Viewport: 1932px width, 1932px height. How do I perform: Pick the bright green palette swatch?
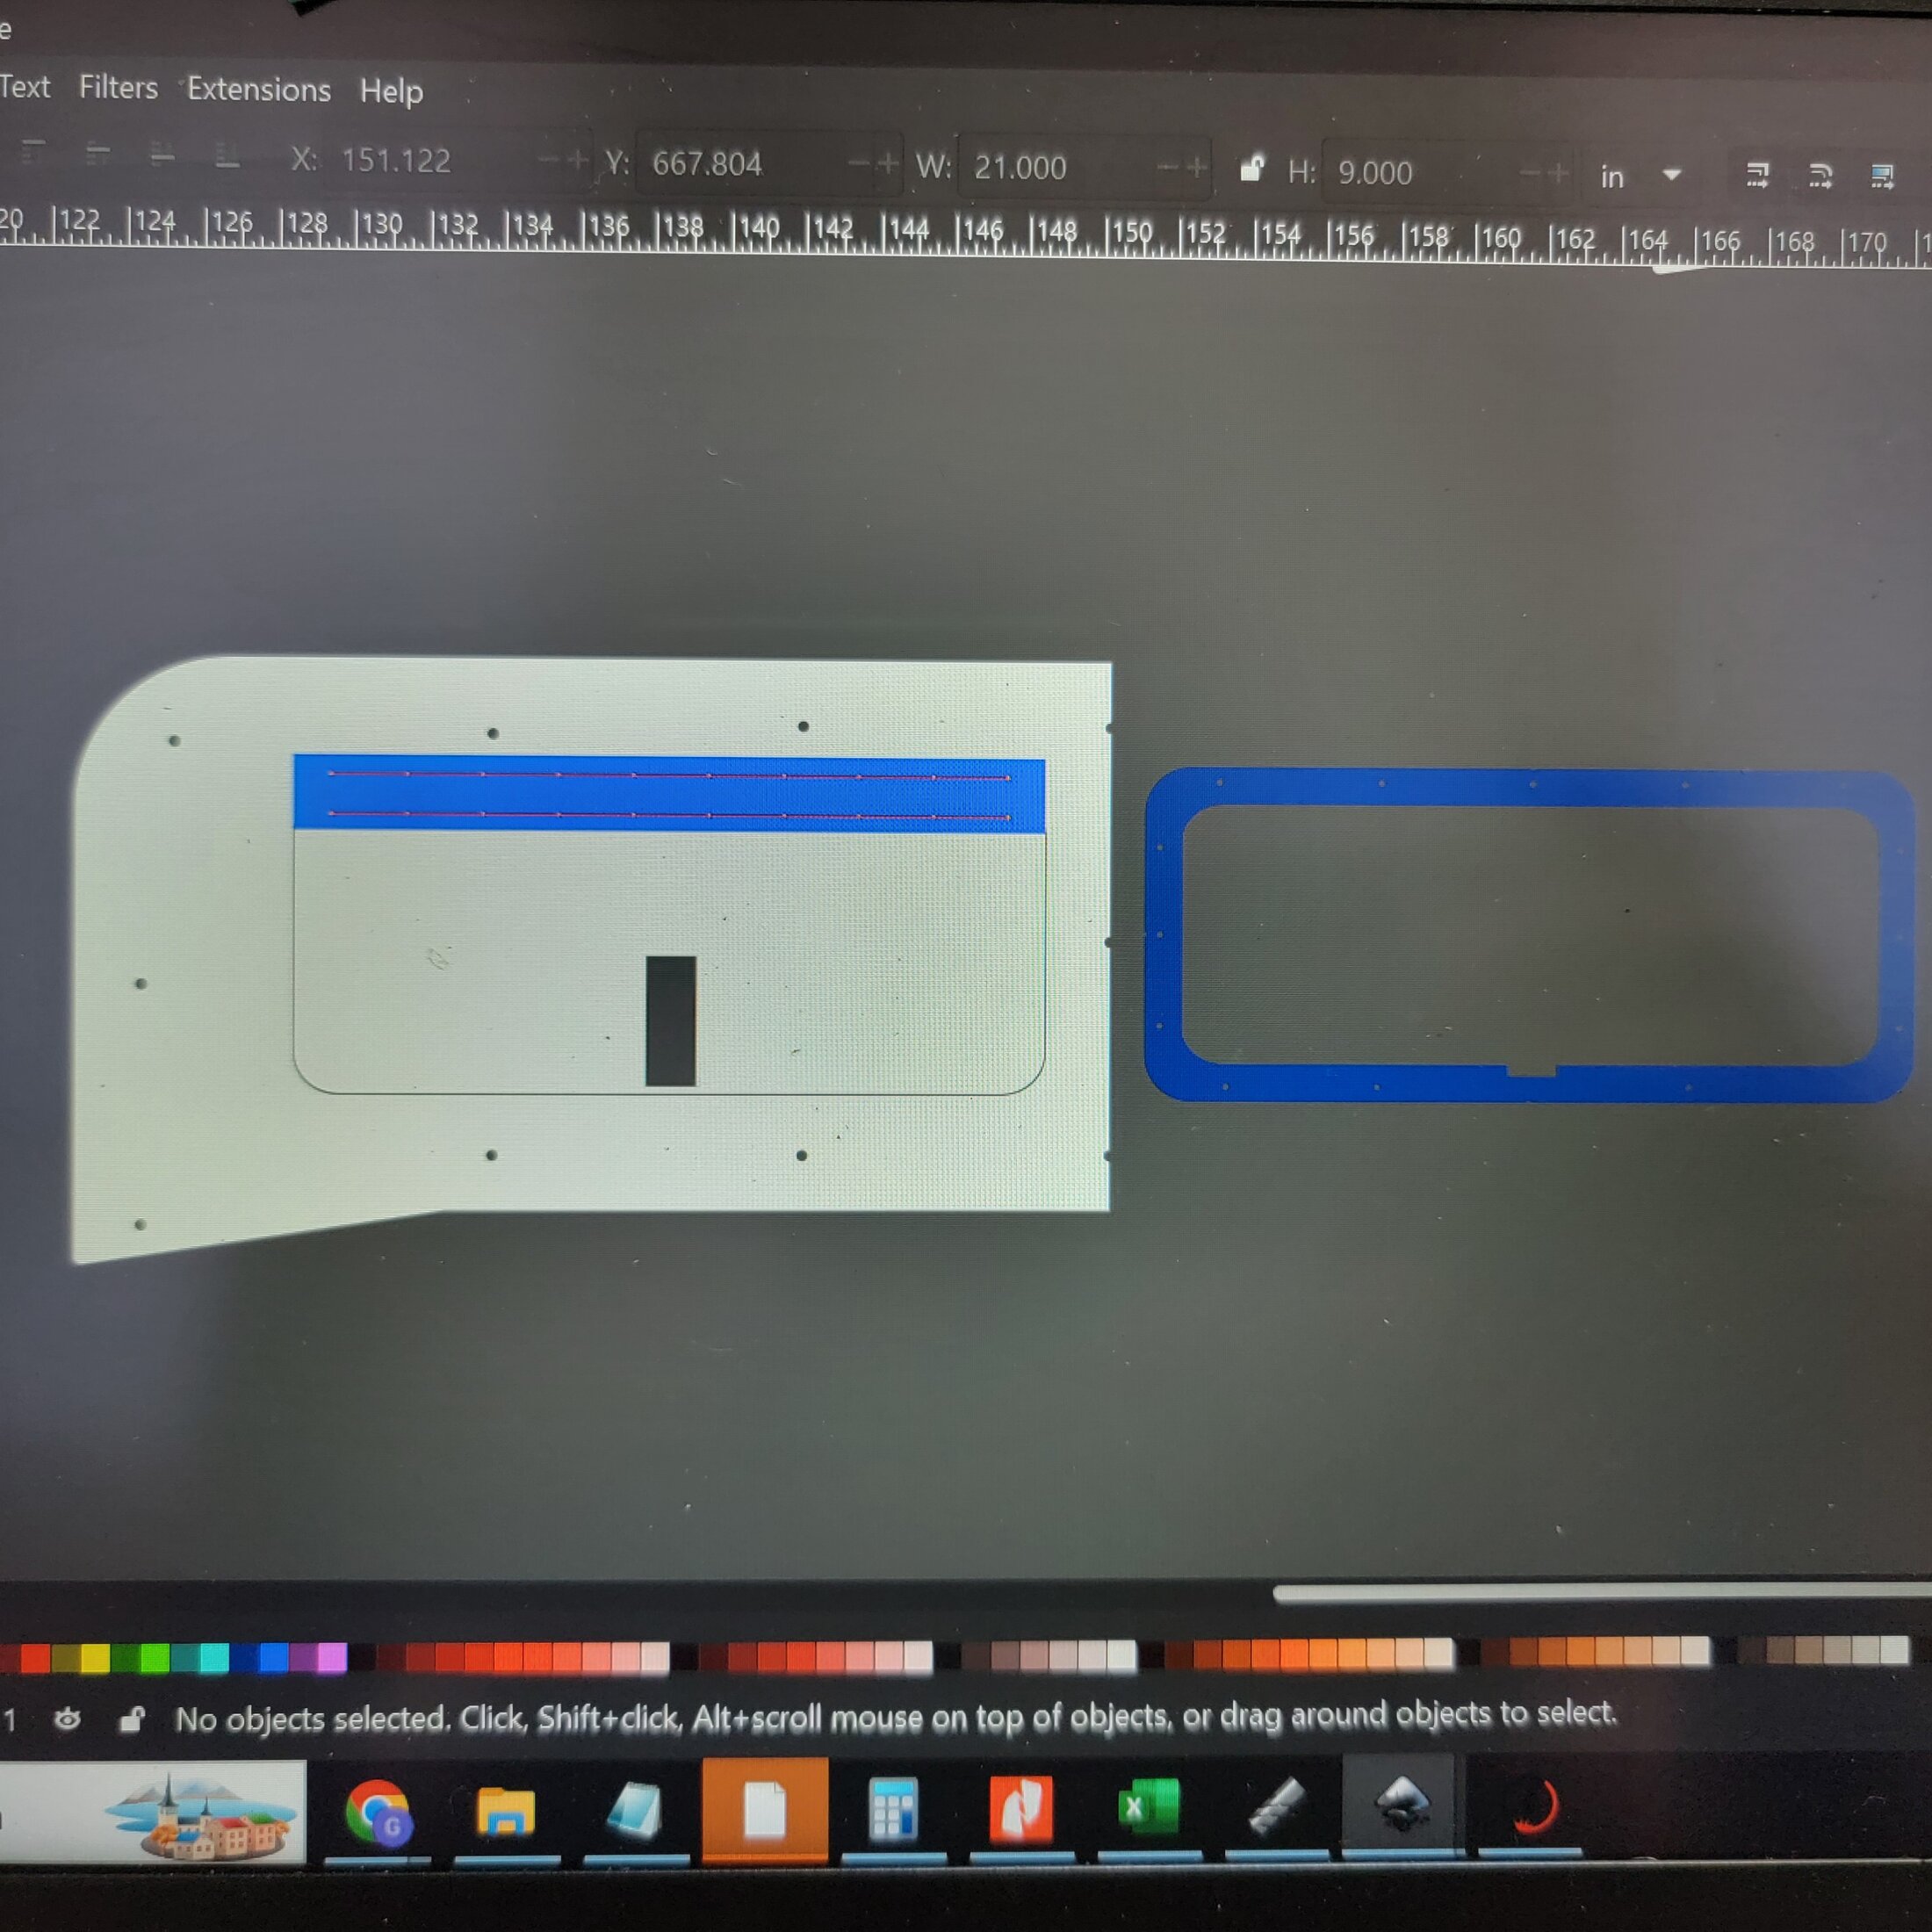pos(154,1657)
